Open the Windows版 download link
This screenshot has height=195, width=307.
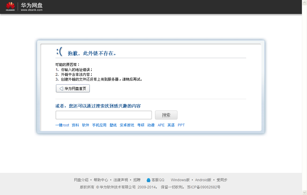click(180, 180)
